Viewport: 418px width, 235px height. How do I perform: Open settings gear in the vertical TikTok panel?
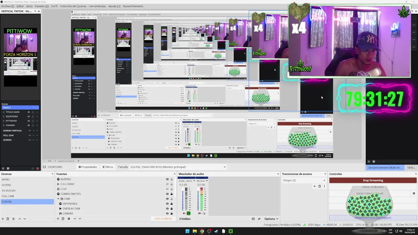[8, 168]
